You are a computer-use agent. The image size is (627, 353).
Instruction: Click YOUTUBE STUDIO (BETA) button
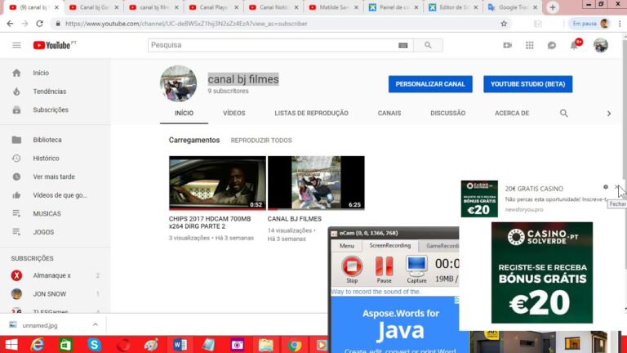point(528,84)
